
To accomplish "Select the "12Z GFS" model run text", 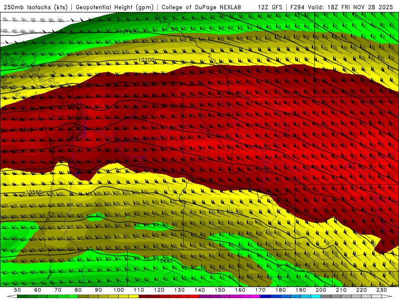I will pos(270,7).
